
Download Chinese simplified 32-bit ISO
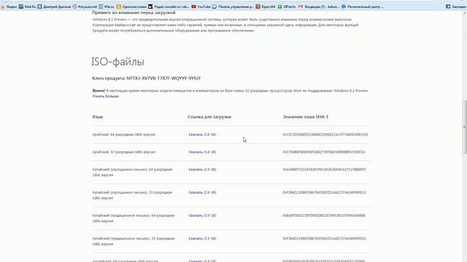(196, 192)
